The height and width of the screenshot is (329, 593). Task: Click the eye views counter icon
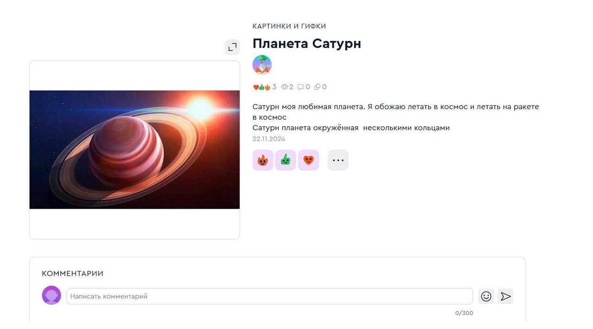point(284,87)
